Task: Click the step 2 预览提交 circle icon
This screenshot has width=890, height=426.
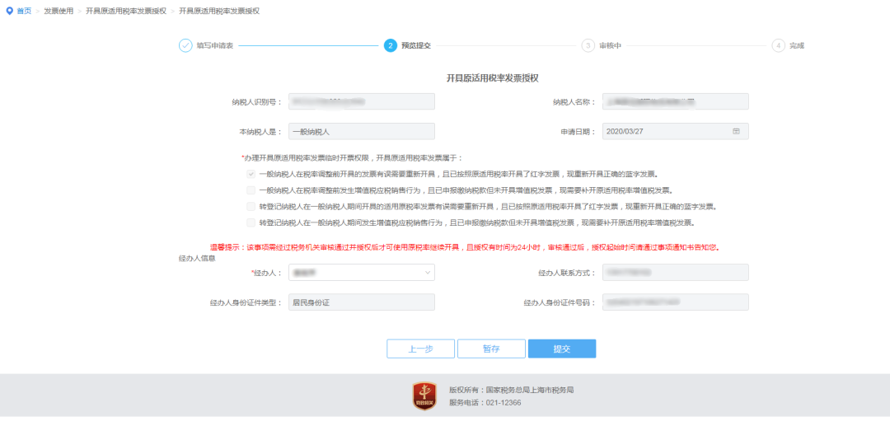Action: pyautogui.click(x=390, y=45)
